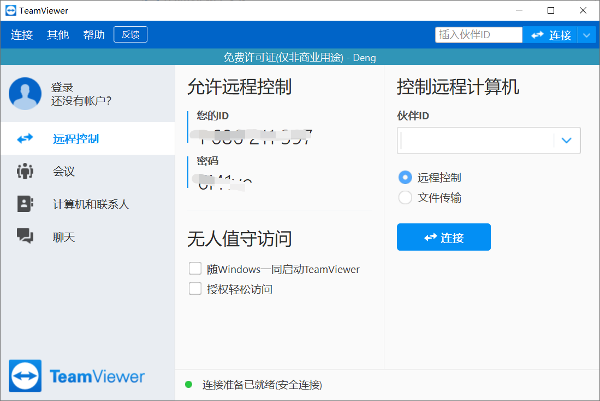Enable 随Windows一同启动TeamViewer checkbox
The height and width of the screenshot is (401, 600).
(x=195, y=268)
